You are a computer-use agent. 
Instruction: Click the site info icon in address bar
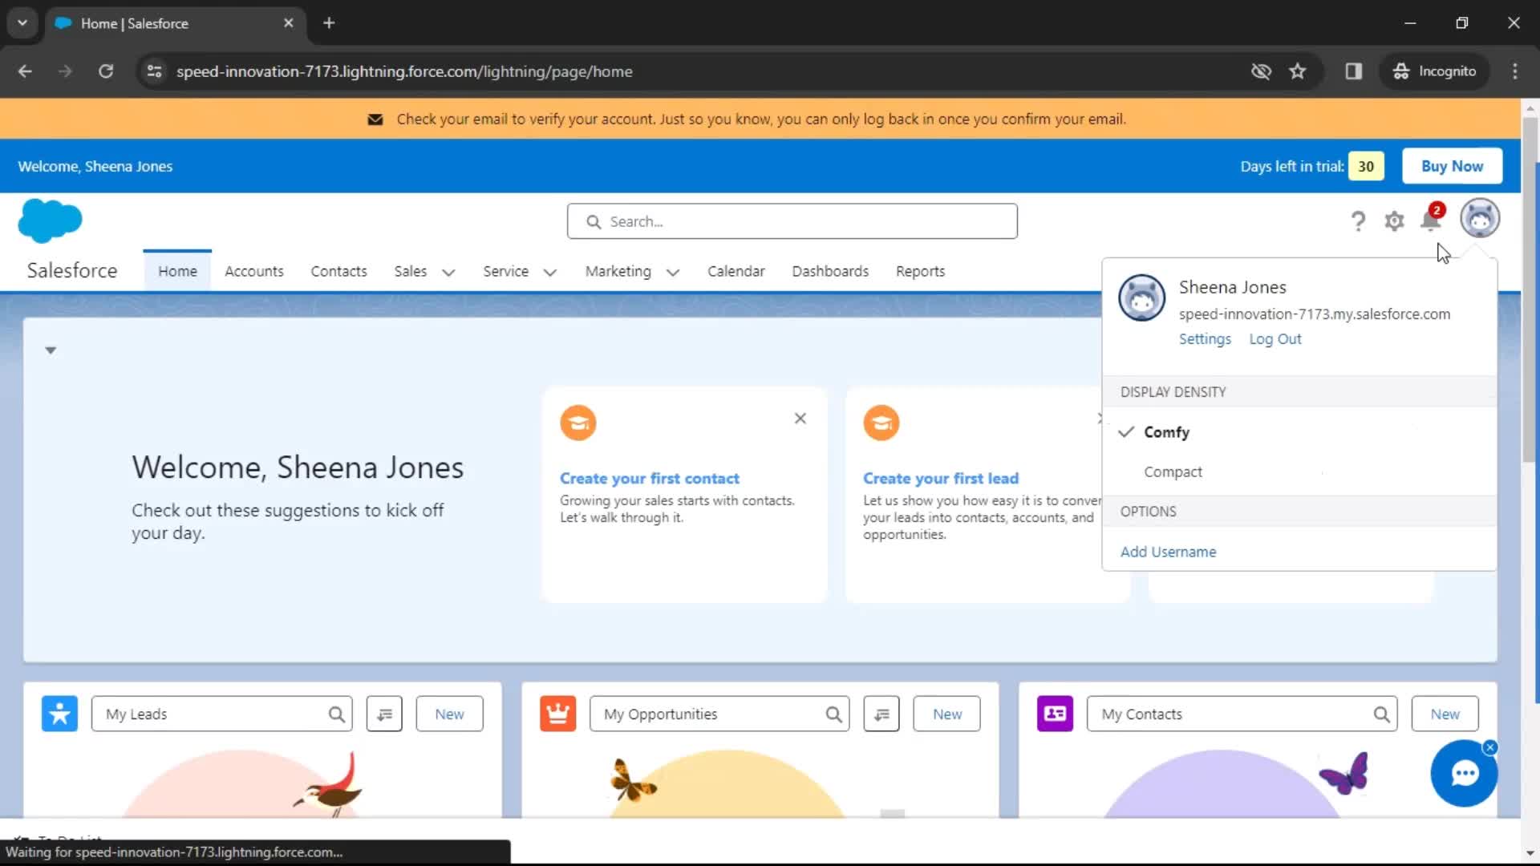pos(154,71)
